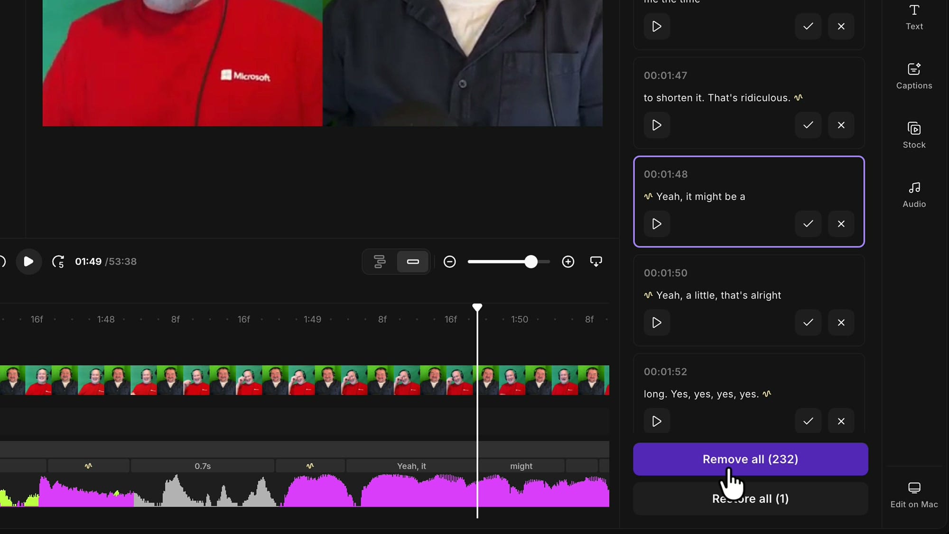
Task: Click the purple audio waveform track
Action: pos(305,490)
